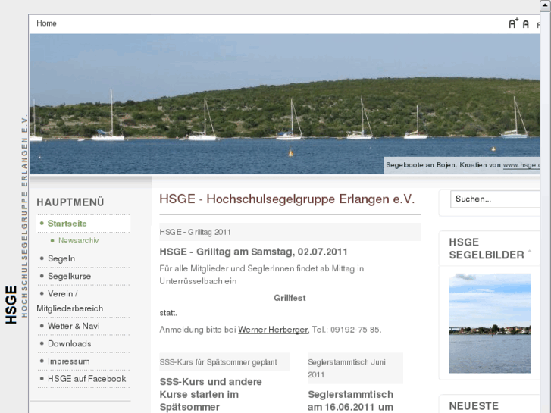
Task: Click the bold 'Grillfest' text
Action: (290, 298)
